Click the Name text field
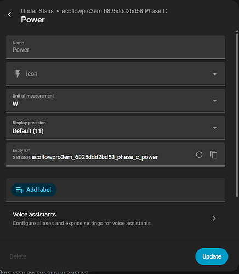 (x=115, y=47)
